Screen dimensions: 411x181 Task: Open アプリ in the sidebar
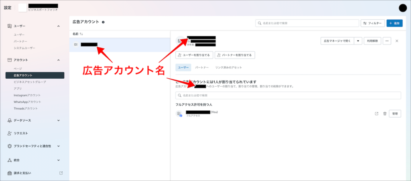tap(18, 89)
